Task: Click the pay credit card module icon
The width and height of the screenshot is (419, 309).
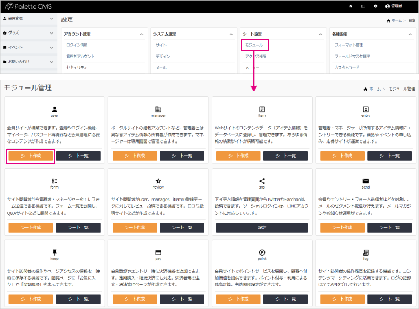Action: [x=158, y=251]
